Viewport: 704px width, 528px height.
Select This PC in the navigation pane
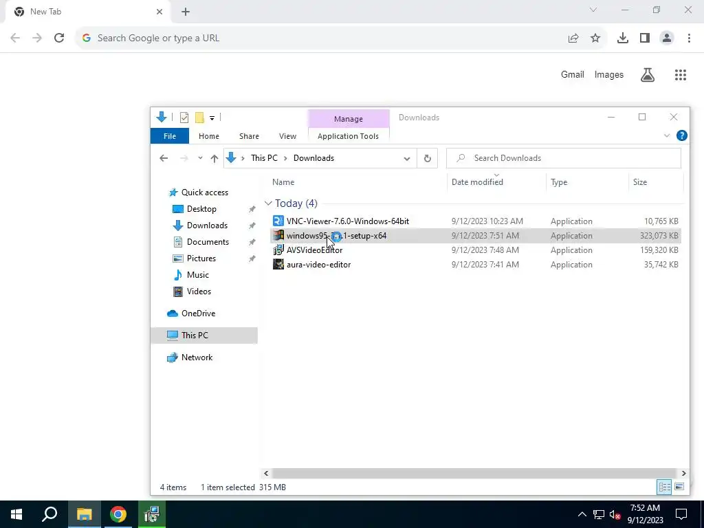click(x=195, y=335)
